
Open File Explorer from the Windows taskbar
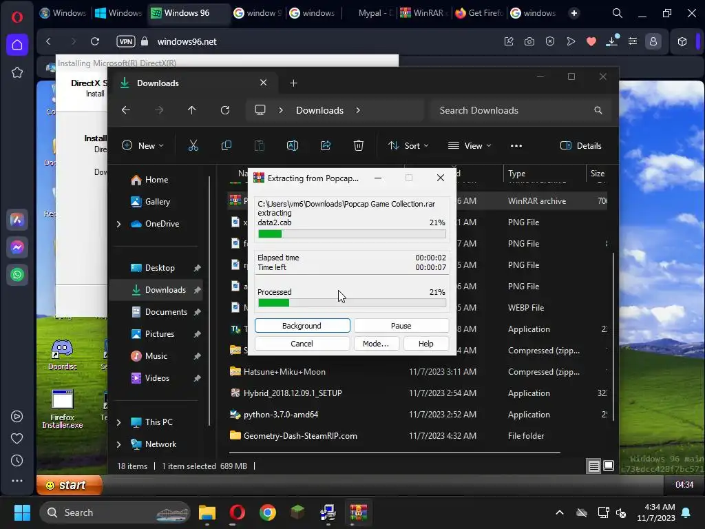207,512
